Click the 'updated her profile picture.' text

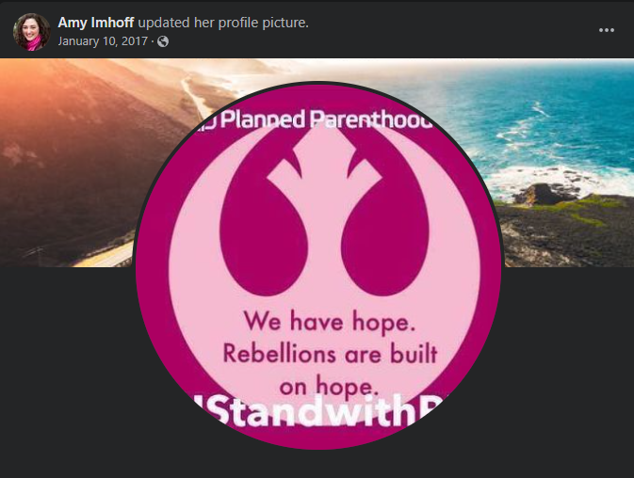[223, 23]
